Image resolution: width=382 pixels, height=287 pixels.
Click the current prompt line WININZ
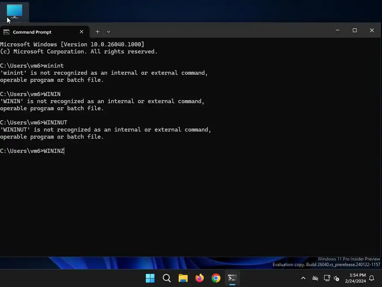32,151
